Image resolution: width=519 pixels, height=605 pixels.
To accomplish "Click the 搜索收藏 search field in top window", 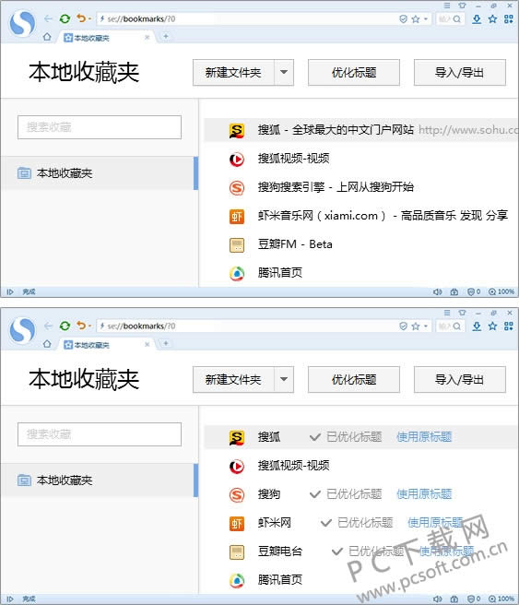I will (x=99, y=127).
